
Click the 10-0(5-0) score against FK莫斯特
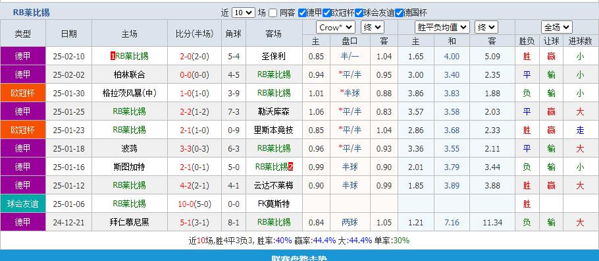194,204
